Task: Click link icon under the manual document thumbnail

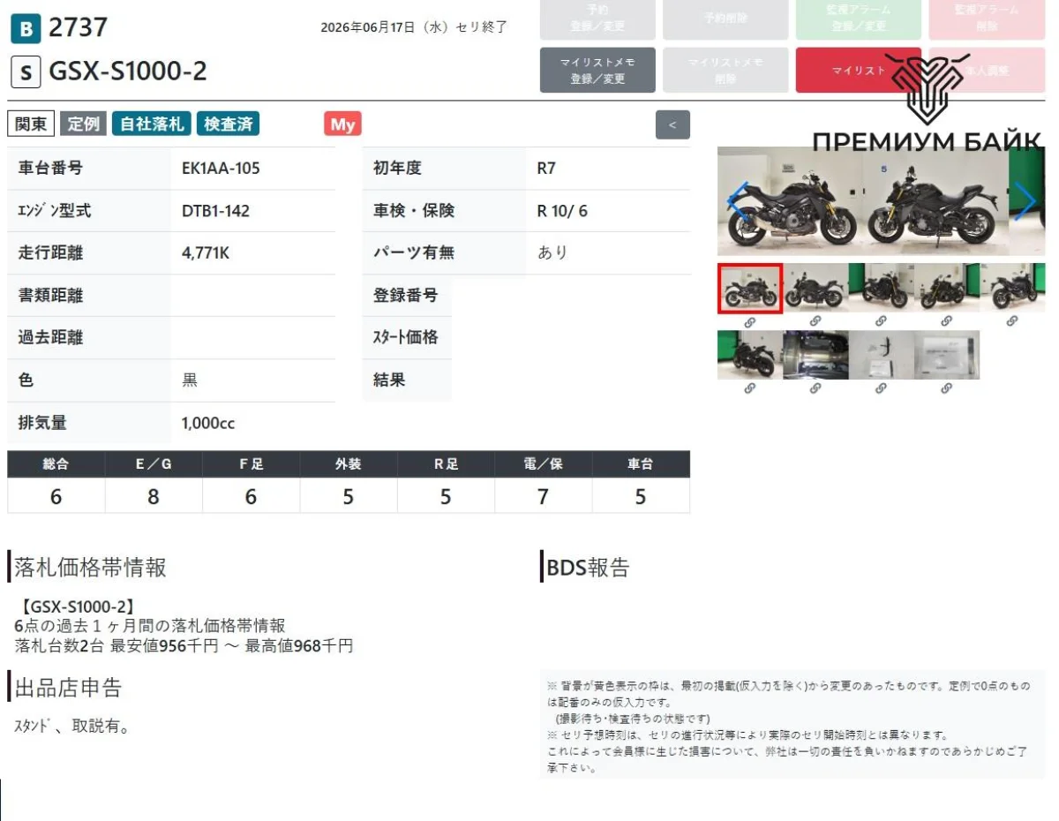Action: tap(947, 388)
